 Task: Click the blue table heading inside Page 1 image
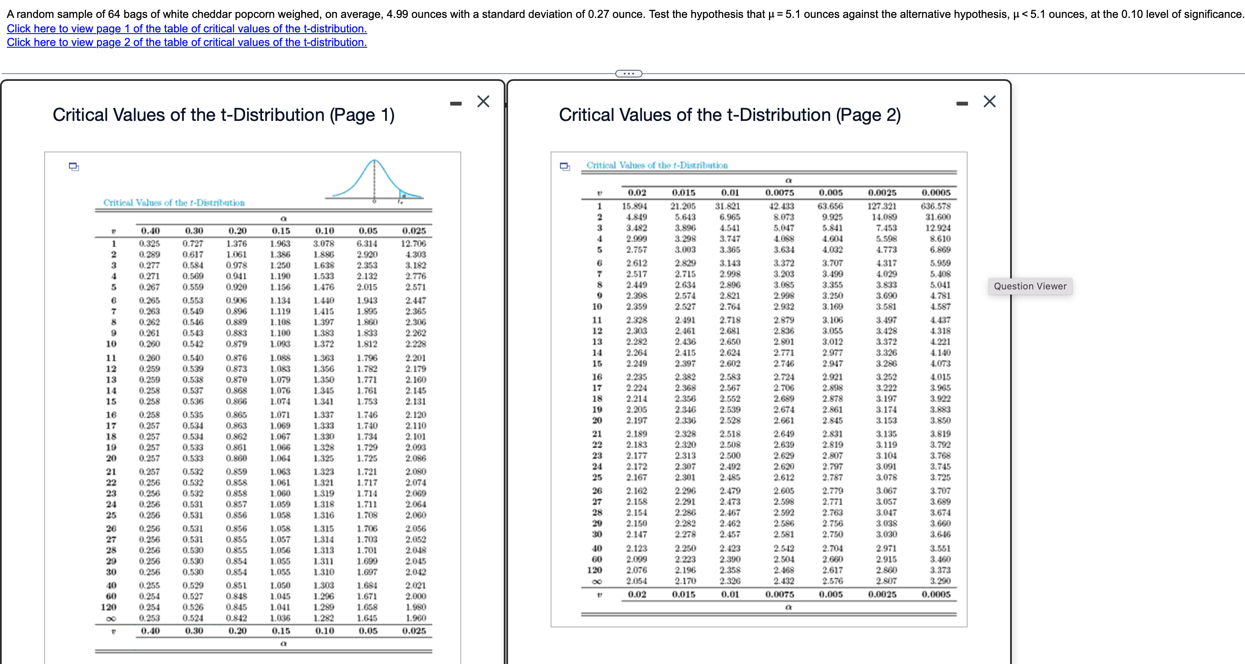pos(174,203)
